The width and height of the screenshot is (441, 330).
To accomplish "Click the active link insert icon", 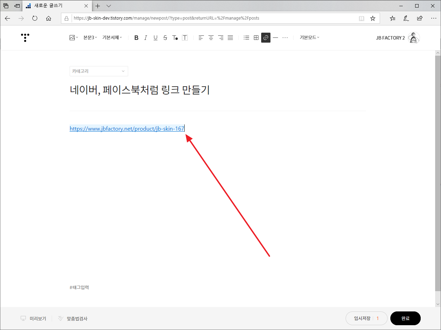I will pos(266,38).
